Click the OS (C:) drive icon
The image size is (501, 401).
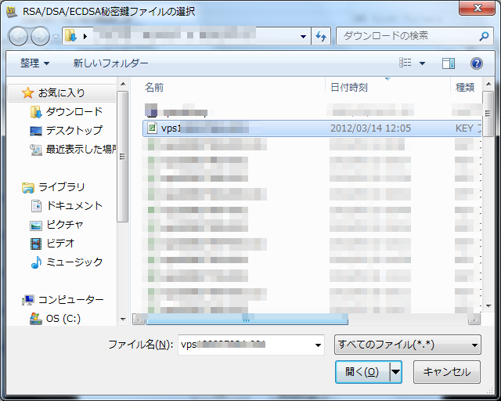click(x=36, y=319)
